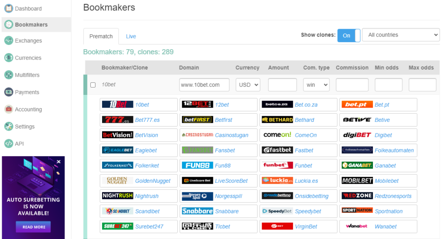Screen dimensions: 445x239
Task: Open the Funbet clone link
Action: [303, 166]
